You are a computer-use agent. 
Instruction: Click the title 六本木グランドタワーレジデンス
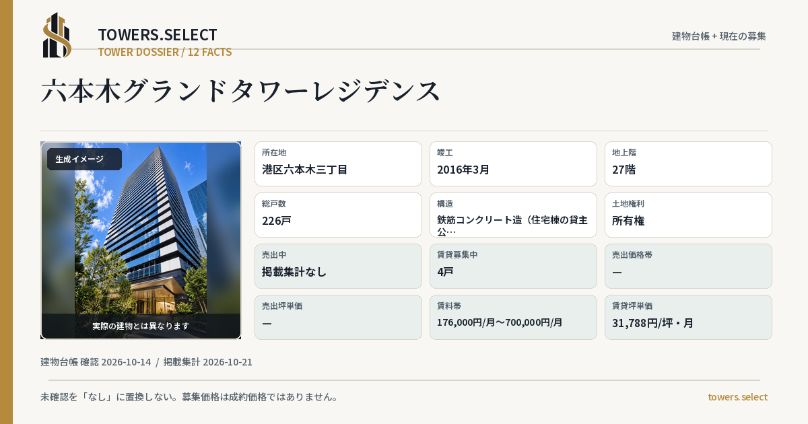click(x=240, y=91)
